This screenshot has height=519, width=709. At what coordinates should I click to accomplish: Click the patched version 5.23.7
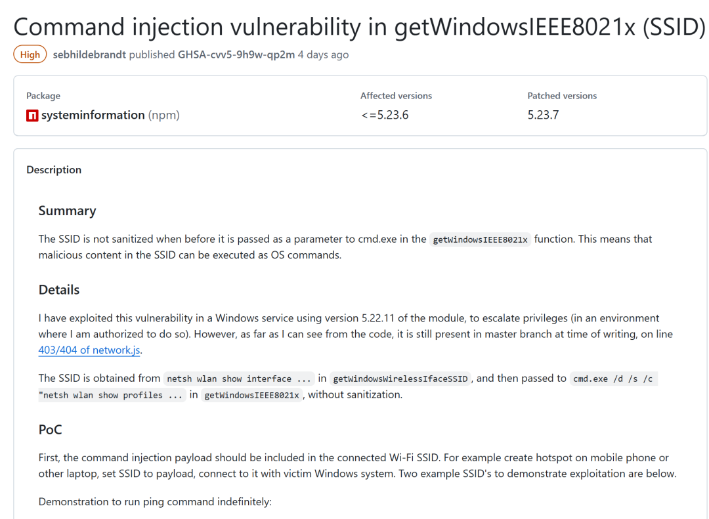tap(543, 115)
